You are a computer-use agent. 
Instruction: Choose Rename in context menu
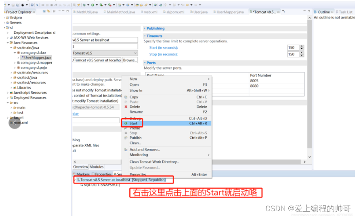pyautogui.click(x=167, y=112)
